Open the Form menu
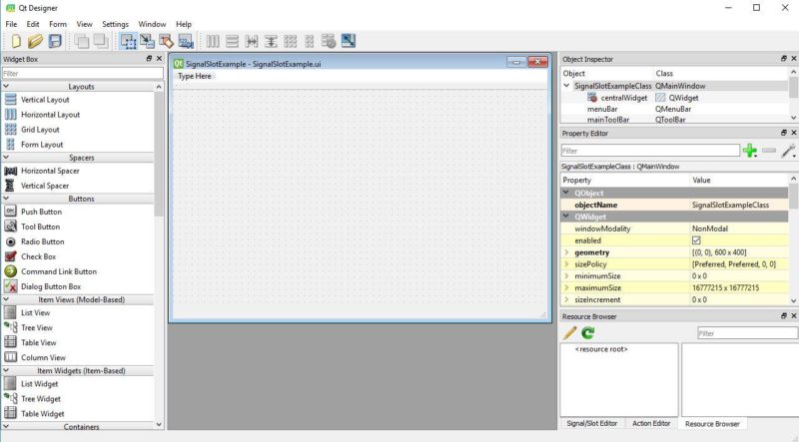 (58, 24)
